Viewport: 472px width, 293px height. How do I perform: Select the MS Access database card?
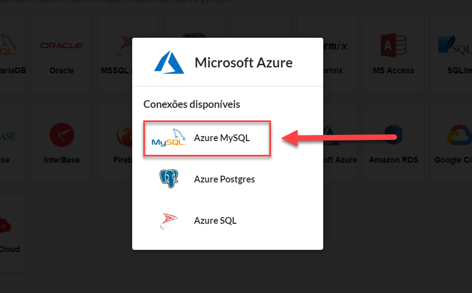point(394,54)
